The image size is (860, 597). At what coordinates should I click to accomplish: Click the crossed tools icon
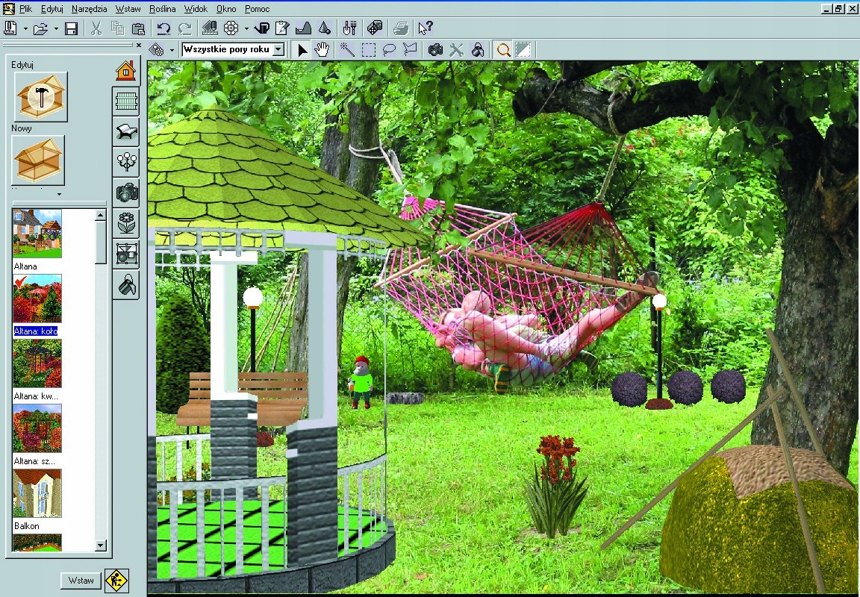(456, 50)
